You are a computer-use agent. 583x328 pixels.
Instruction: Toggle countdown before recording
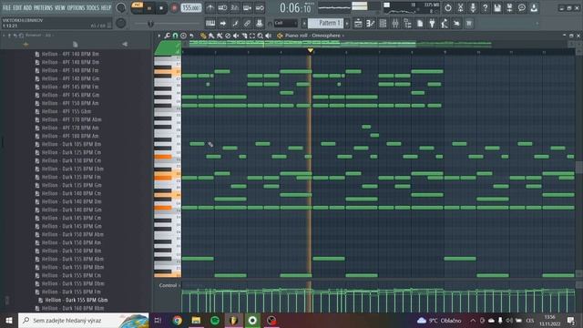click(x=235, y=8)
